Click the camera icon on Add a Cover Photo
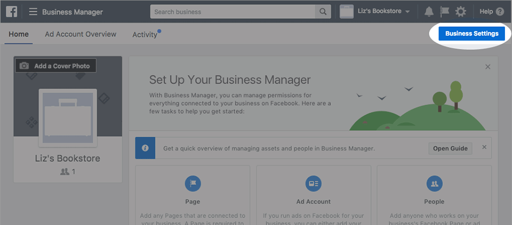 (24, 66)
